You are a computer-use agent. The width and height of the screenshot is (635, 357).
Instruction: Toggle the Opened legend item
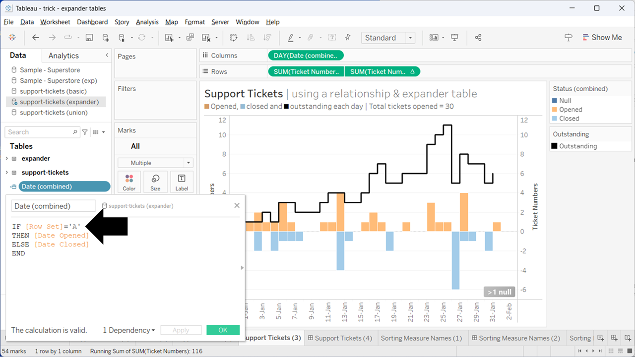[x=571, y=110]
